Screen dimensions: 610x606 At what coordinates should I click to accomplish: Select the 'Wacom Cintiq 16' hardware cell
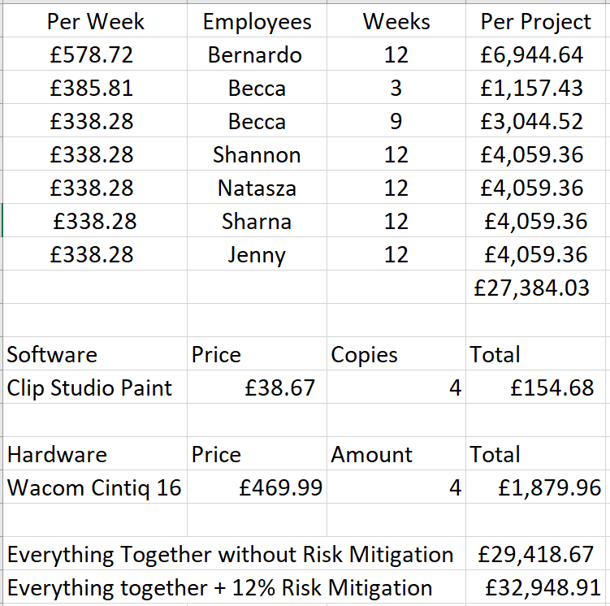pyautogui.click(x=94, y=488)
